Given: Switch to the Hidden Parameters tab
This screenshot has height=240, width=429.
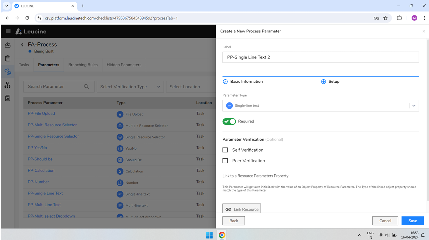Looking at the screenshot, I should (124, 65).
